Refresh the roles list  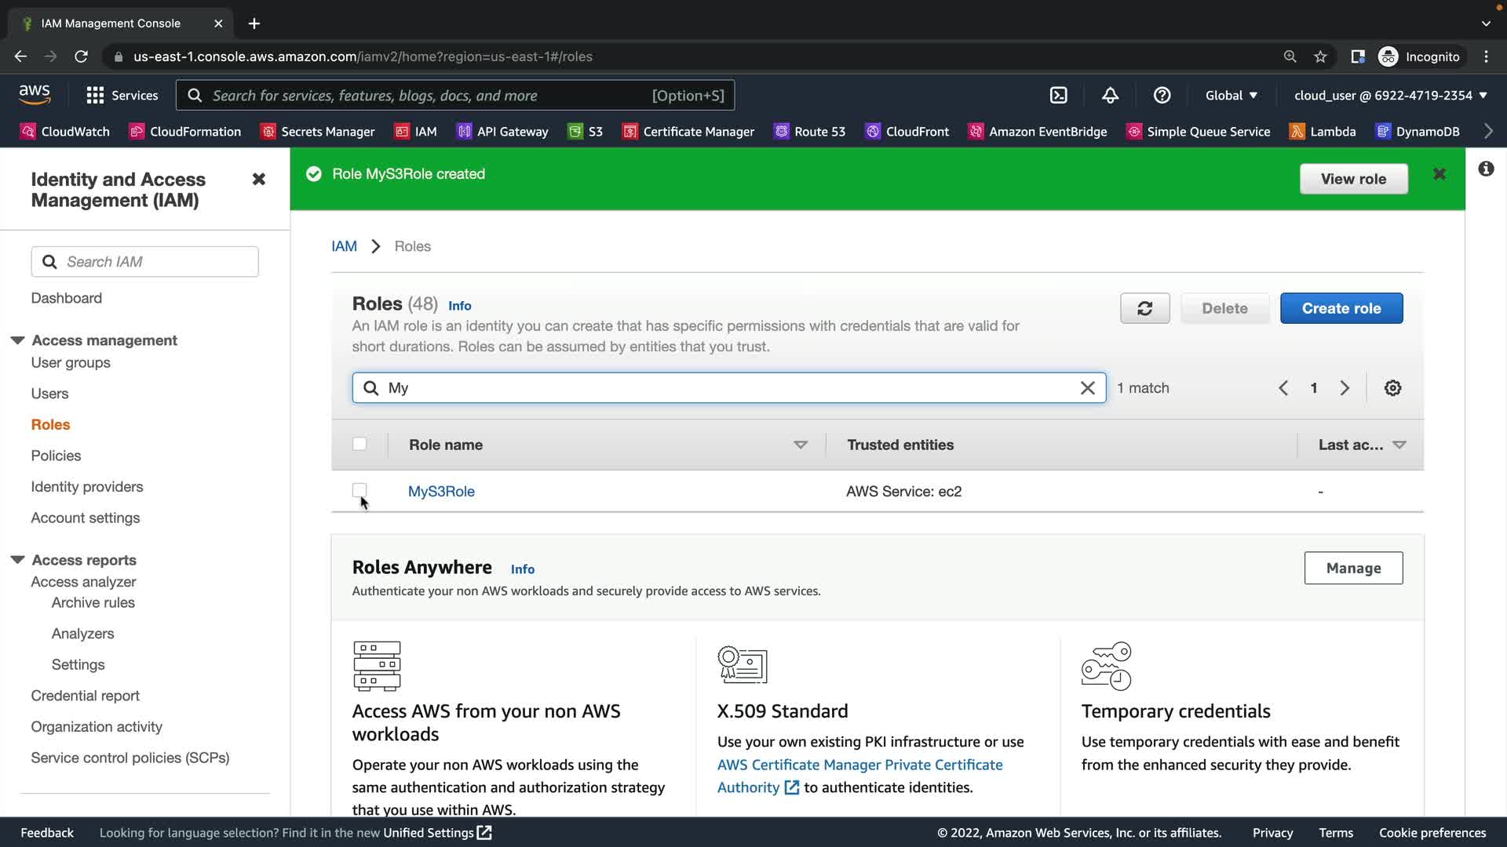coord(1144,308)
